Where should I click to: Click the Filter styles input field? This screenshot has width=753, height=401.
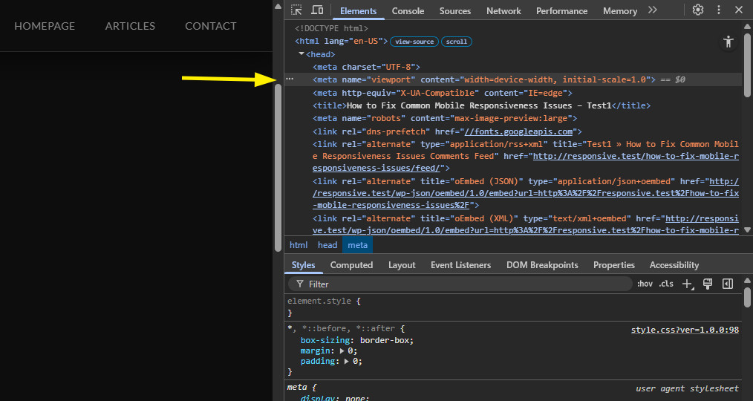click(x=460, y=284)
